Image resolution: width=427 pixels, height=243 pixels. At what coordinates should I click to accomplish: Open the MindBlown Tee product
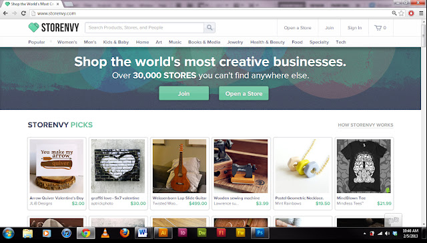(364, 173)
